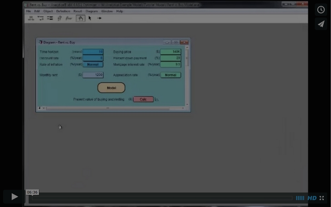
Task: Open Appreciation rate Normal button
Action: point(170,75)
